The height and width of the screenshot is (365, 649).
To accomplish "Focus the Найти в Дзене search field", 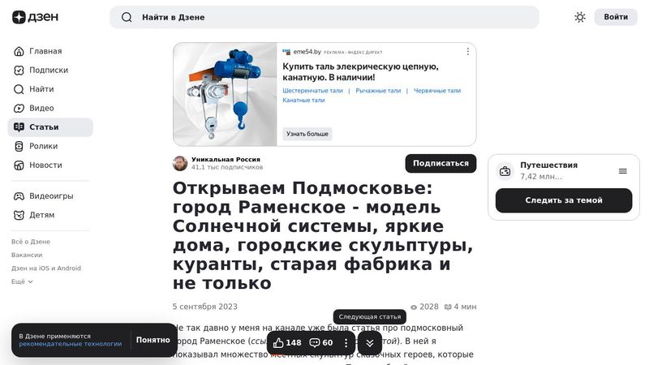I will (324, 17).
